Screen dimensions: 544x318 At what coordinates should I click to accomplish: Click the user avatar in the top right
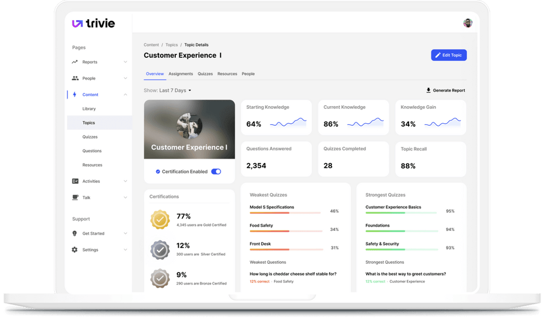coord(467,23)
